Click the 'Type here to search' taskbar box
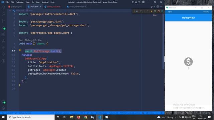The height and width of the screenshot is (120, 214). click(30, 117)
